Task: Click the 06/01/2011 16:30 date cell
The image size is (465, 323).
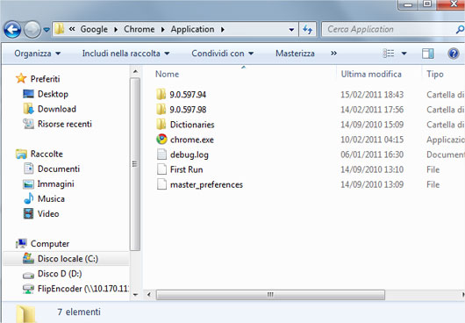Action: pos(372,154)
